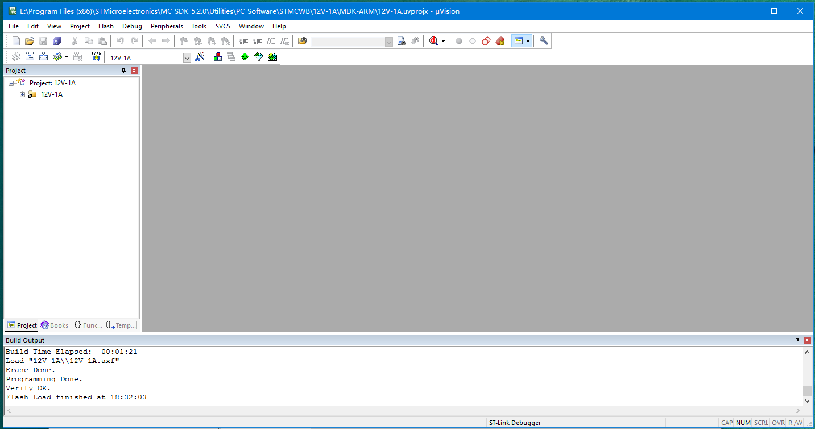Screen dimensions: 815x429
Task: Click Indent Selected Text icon
Action: (x=243, y=41)
